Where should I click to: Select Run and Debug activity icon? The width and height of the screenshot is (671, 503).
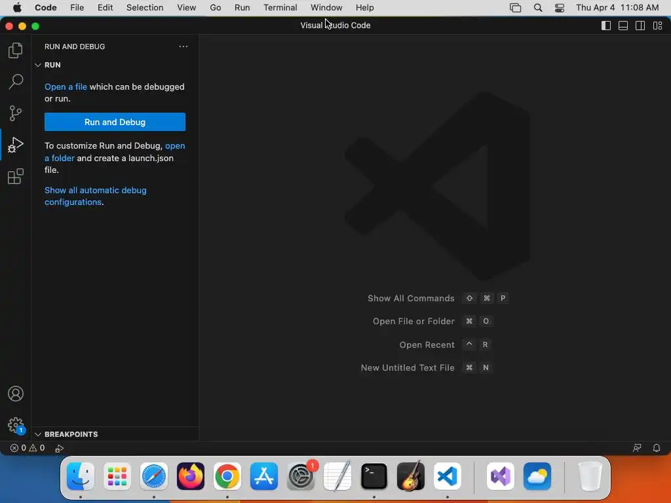(x=16, y=145)
